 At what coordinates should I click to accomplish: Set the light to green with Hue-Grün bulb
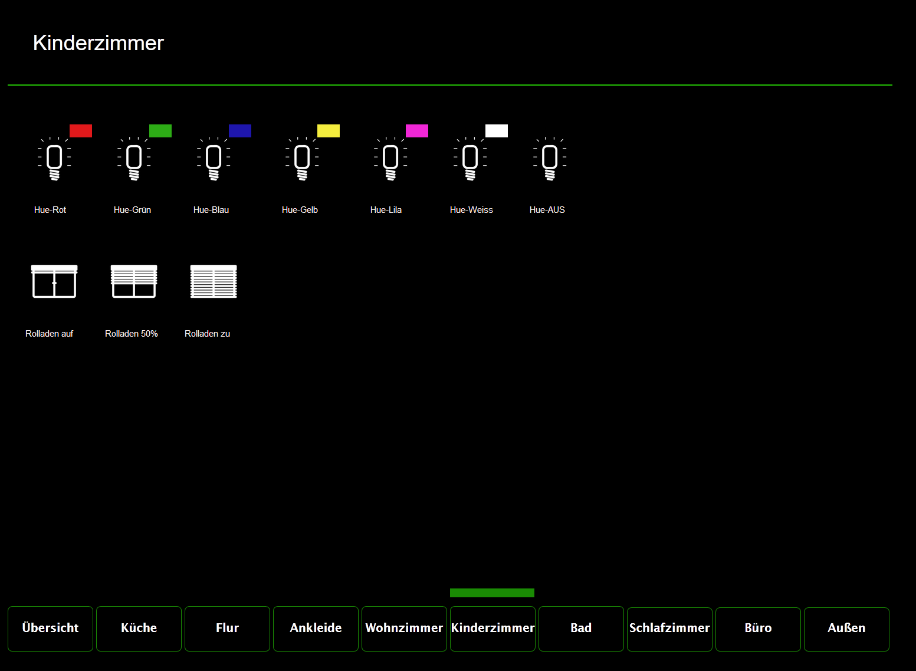pyautogui.click(x=134, y=159)
